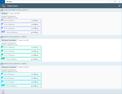Click the Всего badge on the 35 шт row
Image resolution: width=122 pixels, height=94 pixels.
pos(3,86)
